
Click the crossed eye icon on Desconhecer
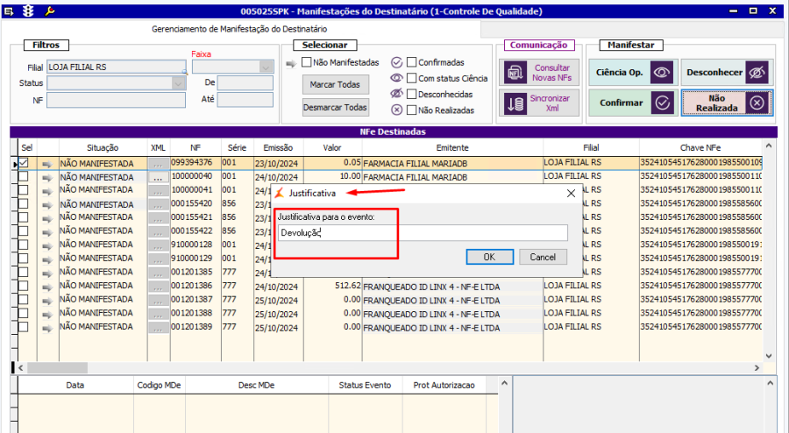click(757, 73)
